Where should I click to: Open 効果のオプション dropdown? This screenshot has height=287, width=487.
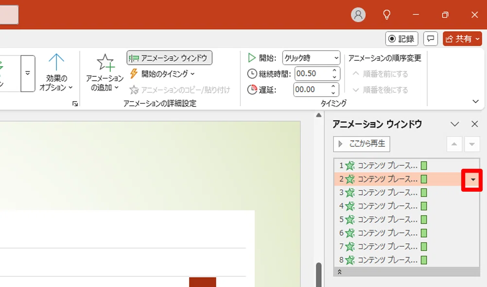56,72
